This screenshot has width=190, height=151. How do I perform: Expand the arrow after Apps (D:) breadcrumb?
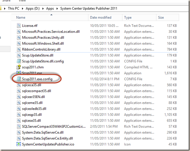[x=43, y=8]
